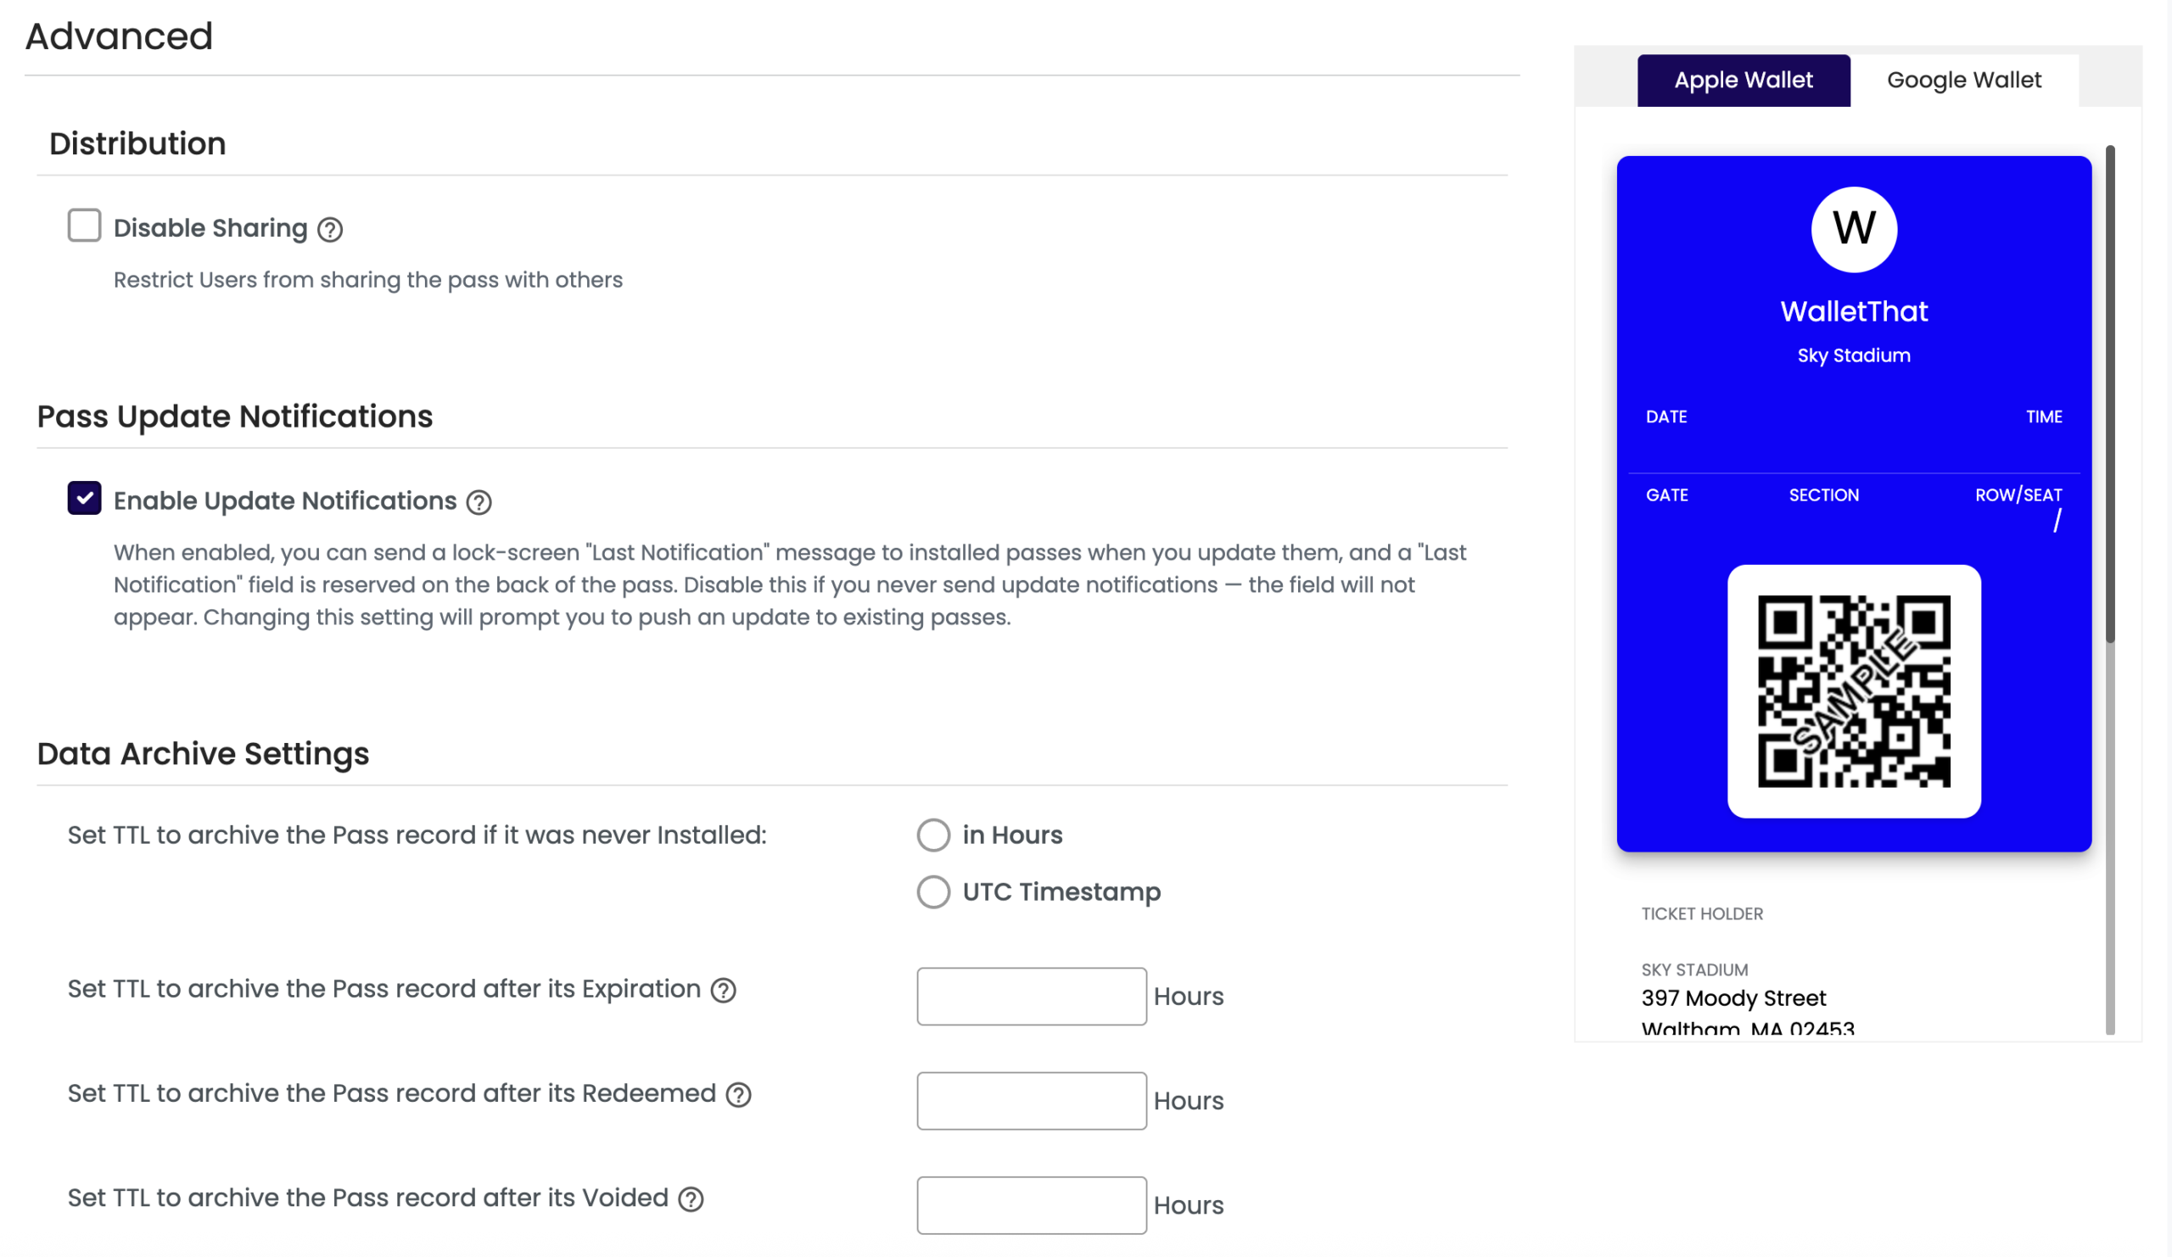Focus the Redeemed TTL hours field
The image size is (2172, 1257).
pos(1032,1101)
